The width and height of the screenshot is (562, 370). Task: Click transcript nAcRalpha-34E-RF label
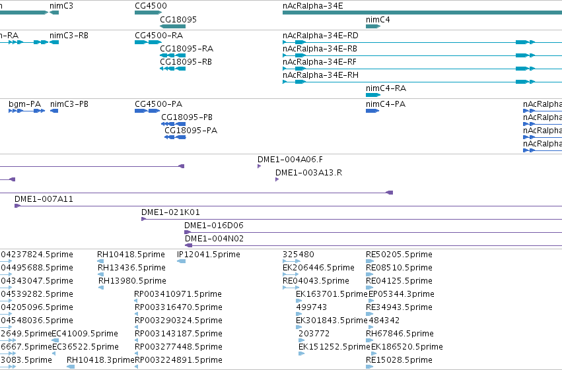(x=320, y=62)
